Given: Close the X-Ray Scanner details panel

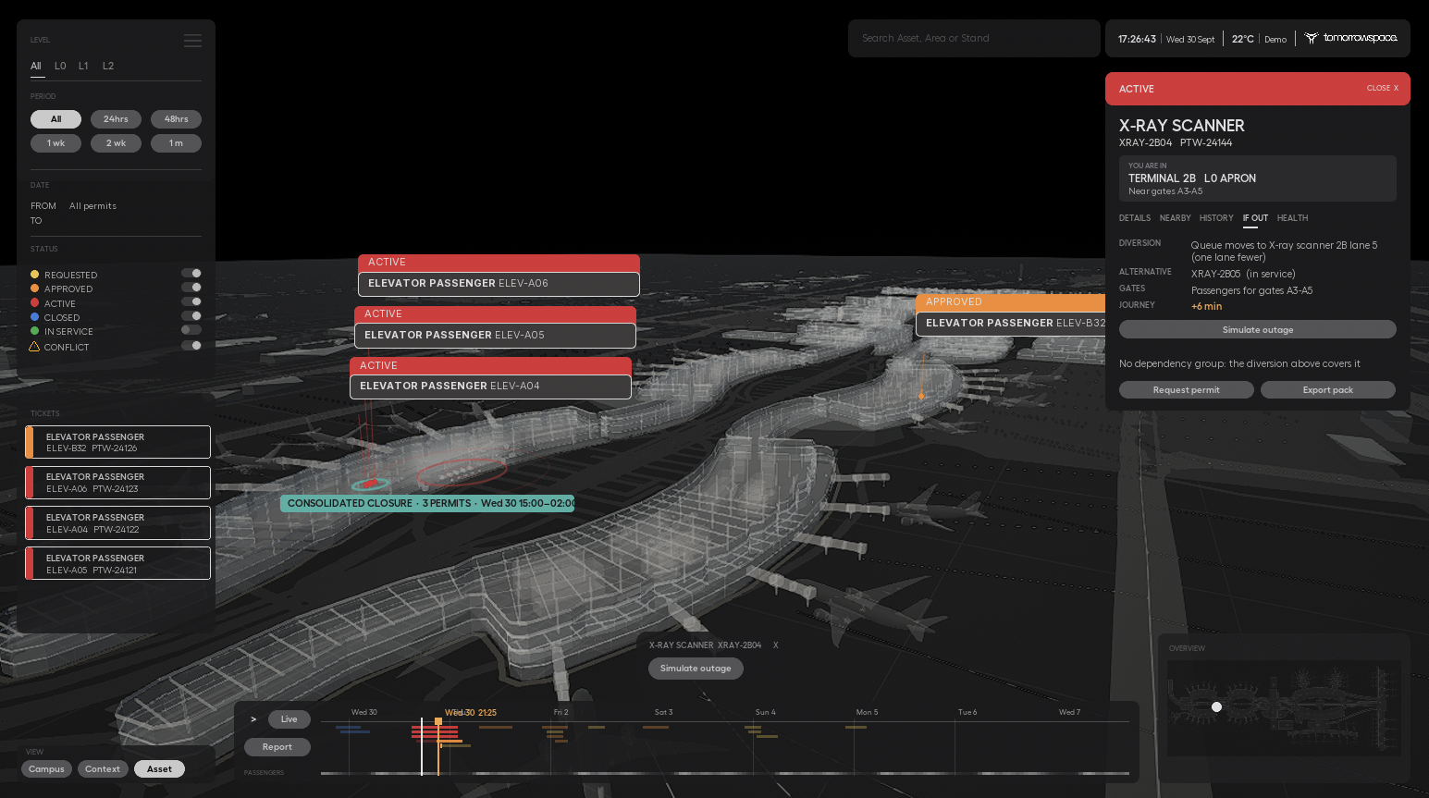Looking at the screenshot, I should click(1383, 89).
